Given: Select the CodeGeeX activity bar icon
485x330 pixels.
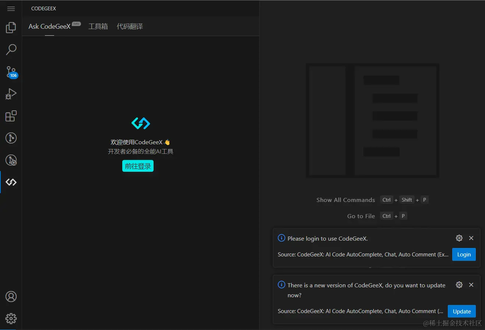Looking at the screenshot, I should [x=11, y=182].
